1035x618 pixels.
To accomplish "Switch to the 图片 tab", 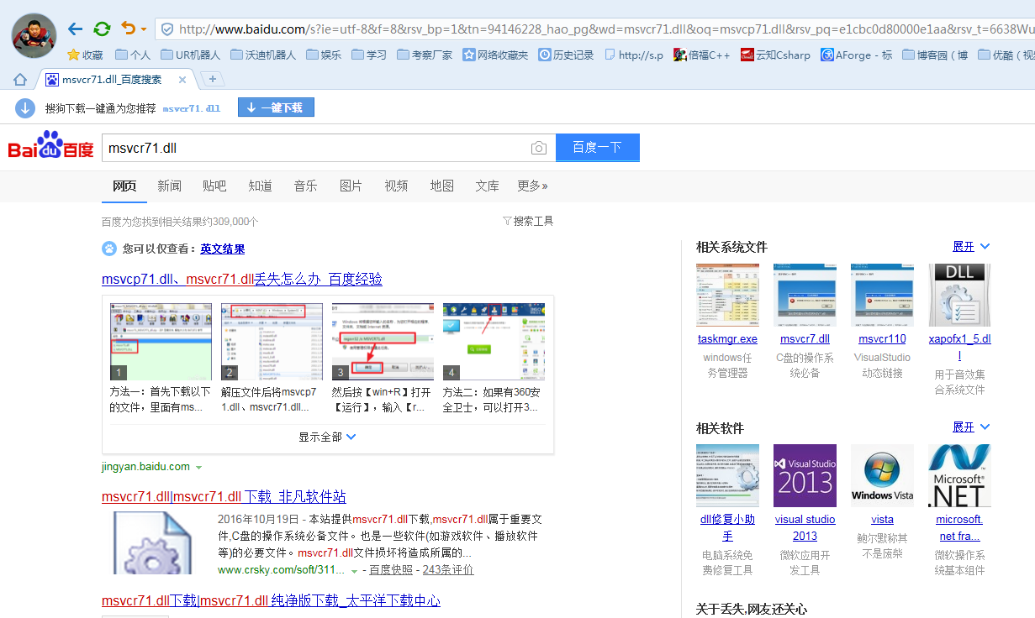I will click(x=351, y=186).
